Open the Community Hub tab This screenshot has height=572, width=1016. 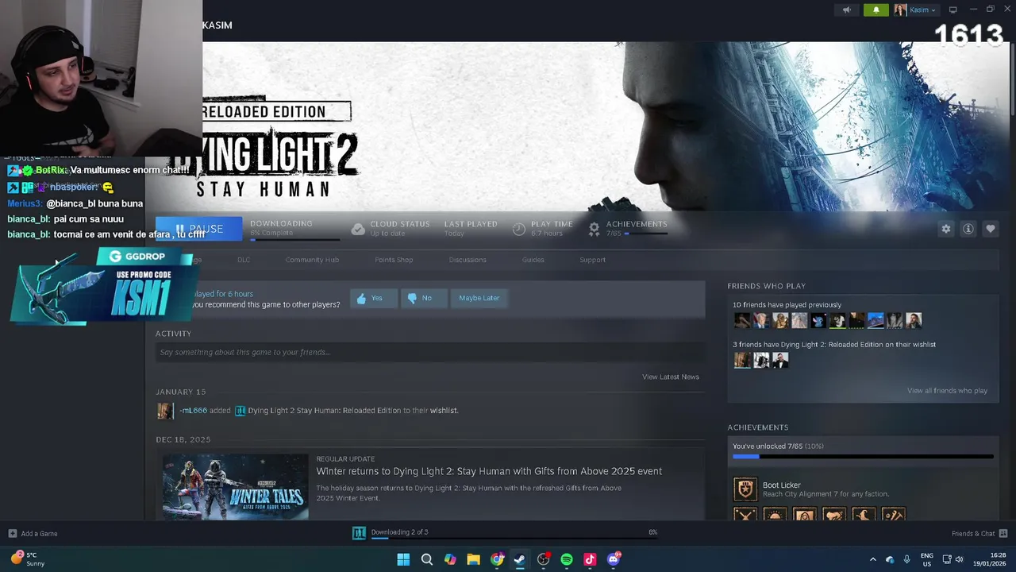(312, 260)
